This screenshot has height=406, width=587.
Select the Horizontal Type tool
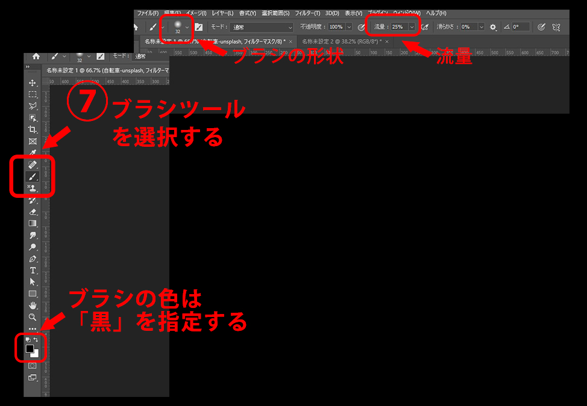(33, 271)
